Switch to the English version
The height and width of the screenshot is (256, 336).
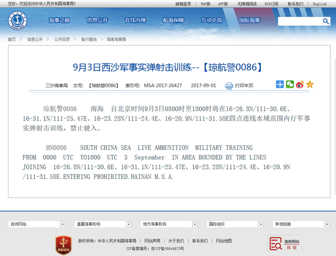point(320,4)
